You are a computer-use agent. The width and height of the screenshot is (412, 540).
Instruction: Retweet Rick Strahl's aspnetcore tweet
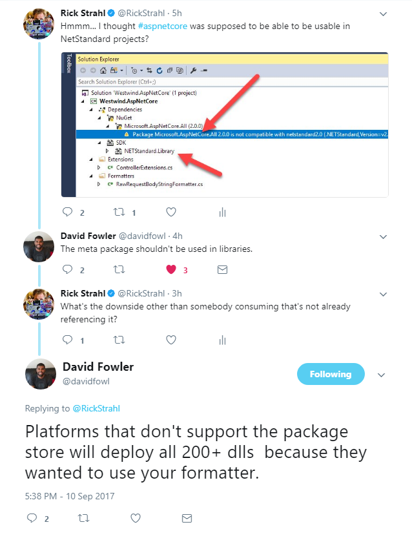click(x=119, y=212)
